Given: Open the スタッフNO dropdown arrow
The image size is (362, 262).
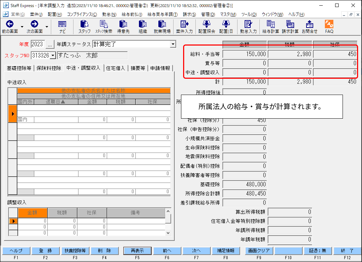Looking at the screenshot, I should tap(53, 55).
